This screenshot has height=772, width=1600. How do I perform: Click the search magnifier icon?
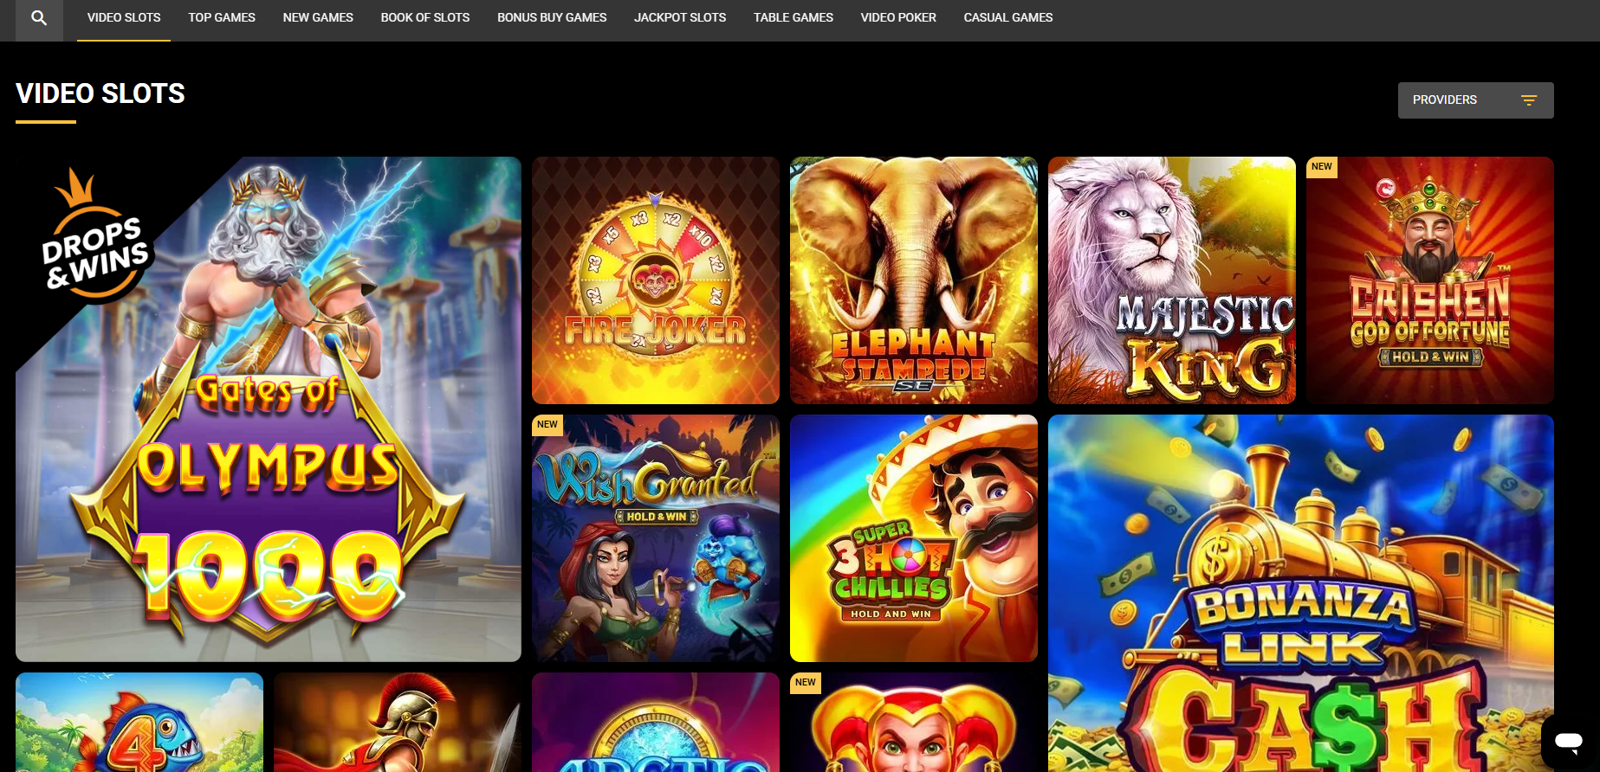[x=39, y=17]
